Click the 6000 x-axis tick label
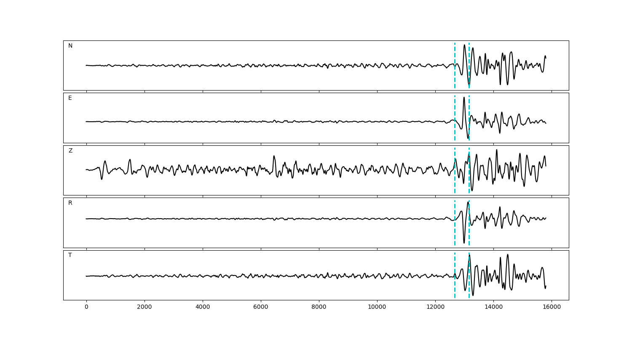Image resolution: width=632 pixels, height=337 pixels. pos(261,307)
